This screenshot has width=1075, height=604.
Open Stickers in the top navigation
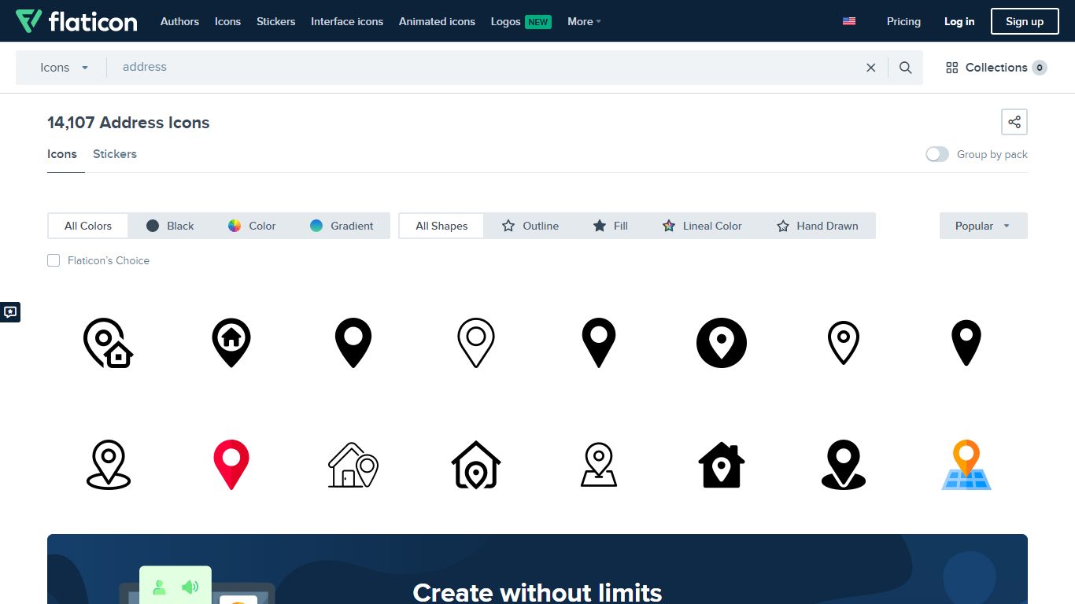275,21
